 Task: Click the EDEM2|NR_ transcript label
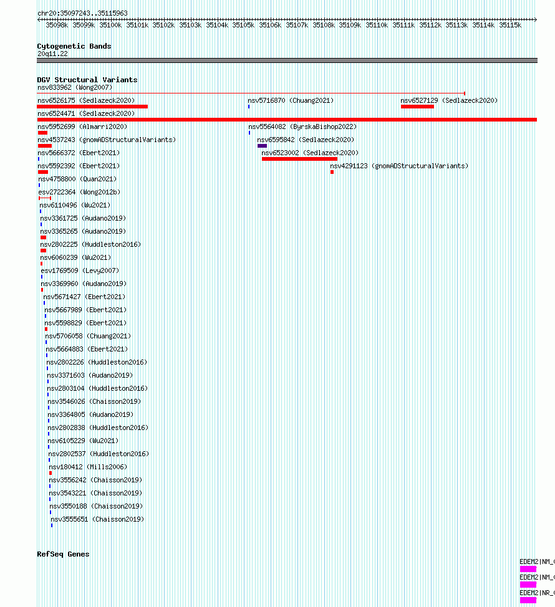(537, 593)
